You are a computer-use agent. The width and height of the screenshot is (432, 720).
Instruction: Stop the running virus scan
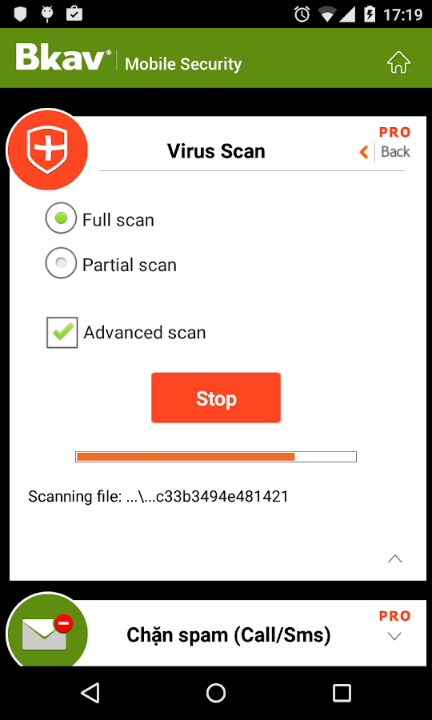click(x=216, y=398)
